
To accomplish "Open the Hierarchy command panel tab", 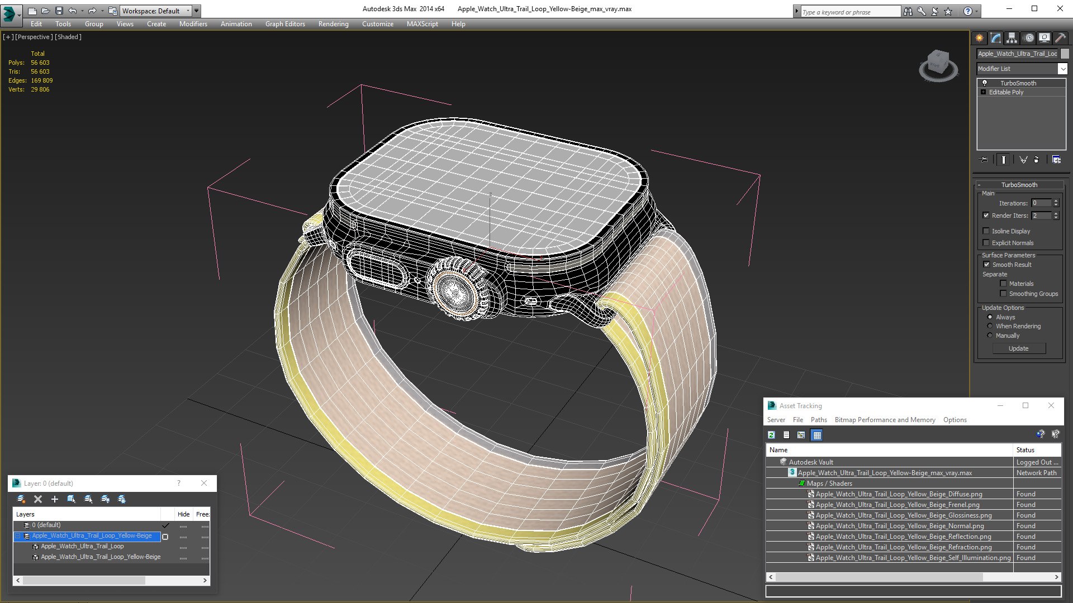I will [1012, 38].
